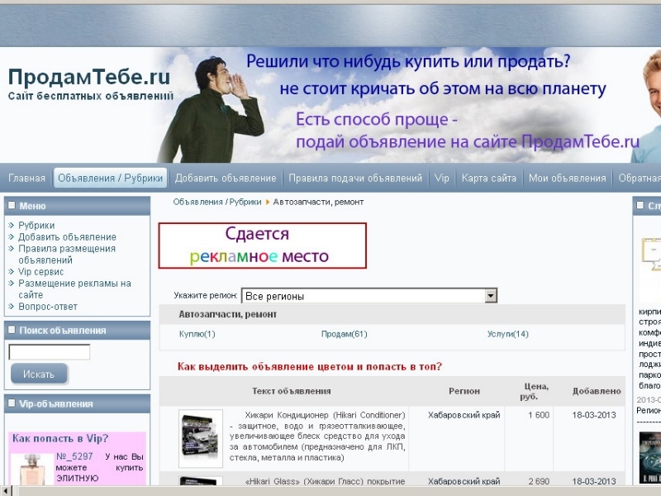Viewport: 661px width, 496px height.
Task: Open Правила подачи объявлений menu item
Action: (x=355, y=178)
